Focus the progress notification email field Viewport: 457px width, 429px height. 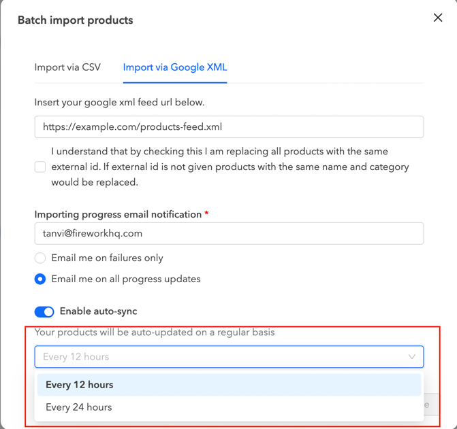[229, 233]
